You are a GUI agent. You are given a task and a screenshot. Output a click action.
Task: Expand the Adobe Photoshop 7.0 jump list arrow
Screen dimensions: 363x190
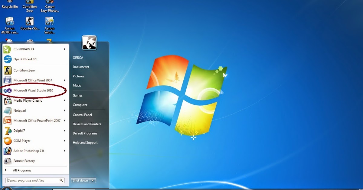[65, 150]
